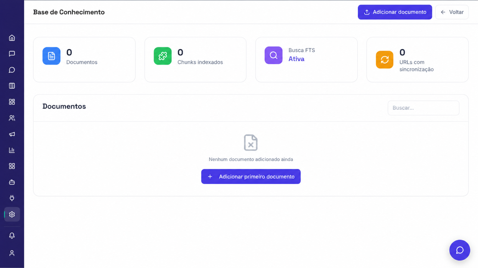
Task: Click the Voltar button
Action: click(x=452, y=12)
